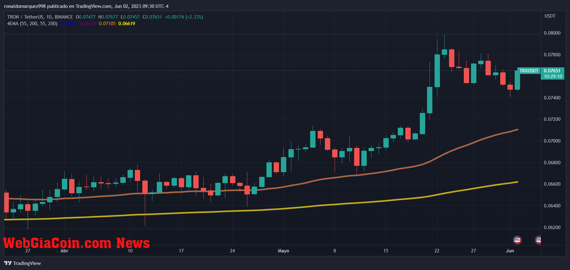The height and width of the screenshot is (270, 570).
Task: Open the ronaldomarquez998 publicado en TradingView.com header text
Action: [x=86, y=6]
